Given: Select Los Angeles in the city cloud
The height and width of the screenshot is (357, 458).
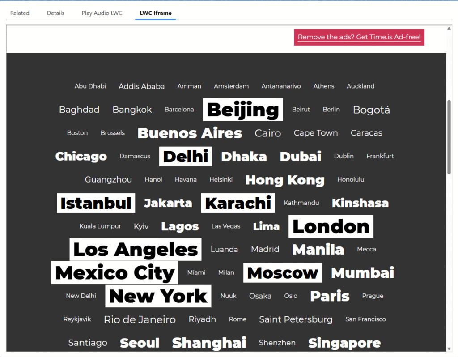Looking at the screenshot, I should tap(136, 250).
